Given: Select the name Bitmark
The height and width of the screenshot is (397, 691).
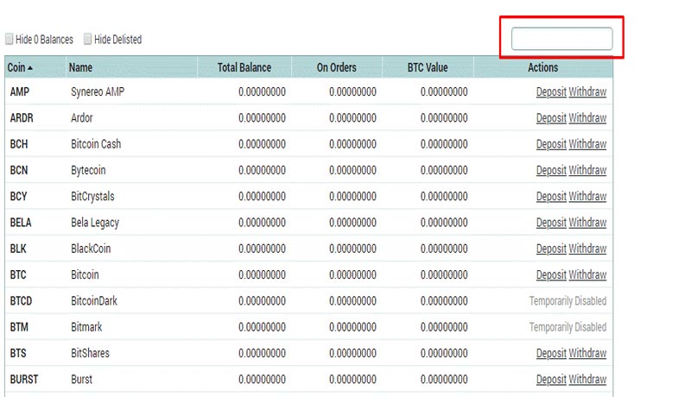Looking at the screenshot, I should click(x=87, y=327).
